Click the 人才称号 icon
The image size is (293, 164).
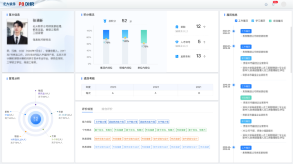click(177, 42)
